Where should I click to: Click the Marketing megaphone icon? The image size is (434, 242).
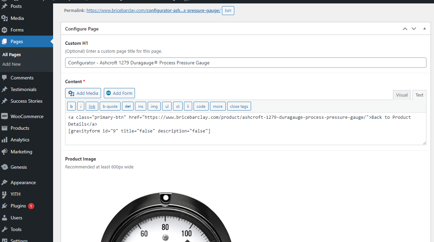(4, 152)
